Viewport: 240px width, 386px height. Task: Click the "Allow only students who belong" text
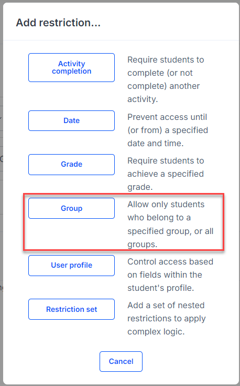pos(166,211)
